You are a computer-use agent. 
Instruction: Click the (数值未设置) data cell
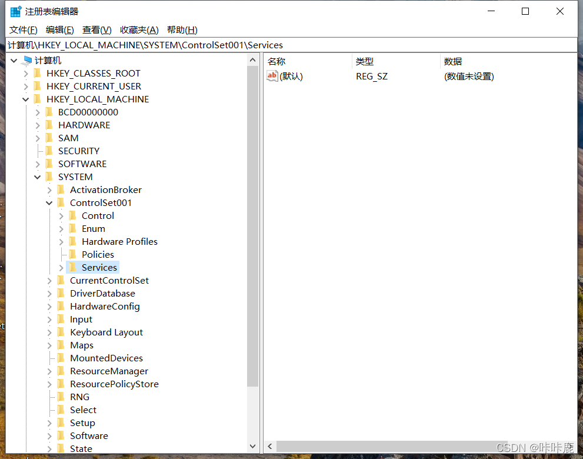pyautogui.click(x=469, y=76)
